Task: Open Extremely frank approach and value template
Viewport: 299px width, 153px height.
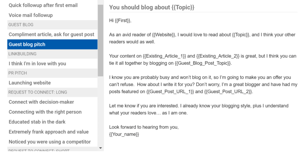Action: click(53, 132)
